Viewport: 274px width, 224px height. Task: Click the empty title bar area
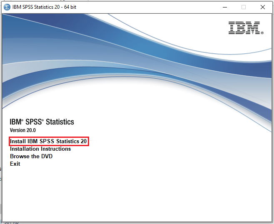(x=146, y=7)
